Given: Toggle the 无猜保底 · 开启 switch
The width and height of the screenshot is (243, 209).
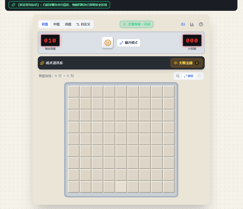Looking at the screenshot, I should (x=137, y=24).
